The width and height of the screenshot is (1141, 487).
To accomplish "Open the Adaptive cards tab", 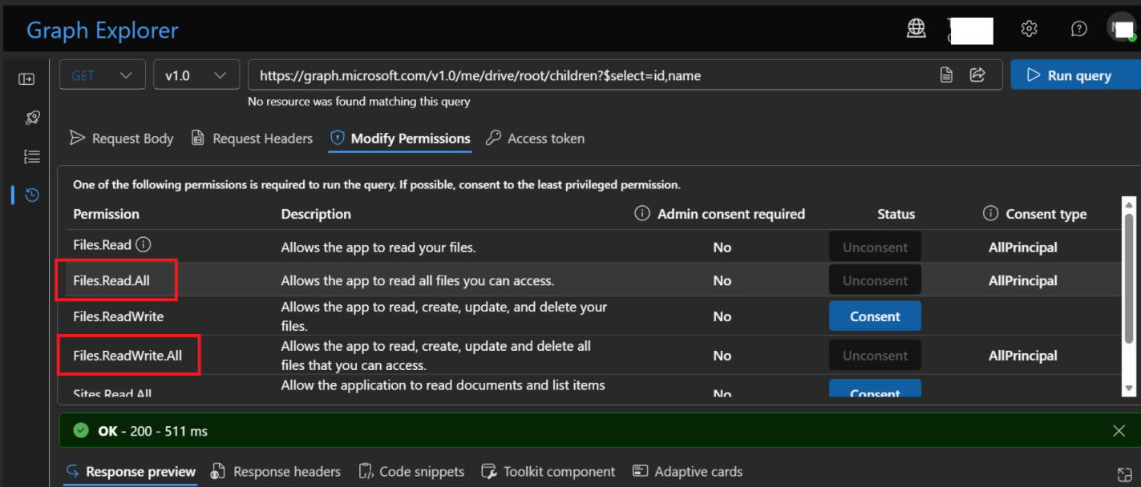I will (x=687, y=472).
